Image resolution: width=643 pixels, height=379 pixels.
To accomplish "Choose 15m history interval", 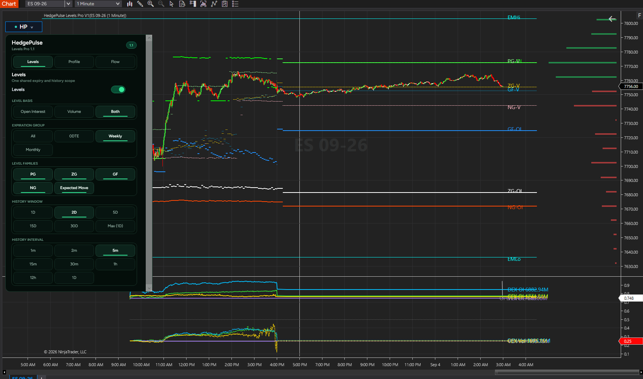I will point(33,264).
